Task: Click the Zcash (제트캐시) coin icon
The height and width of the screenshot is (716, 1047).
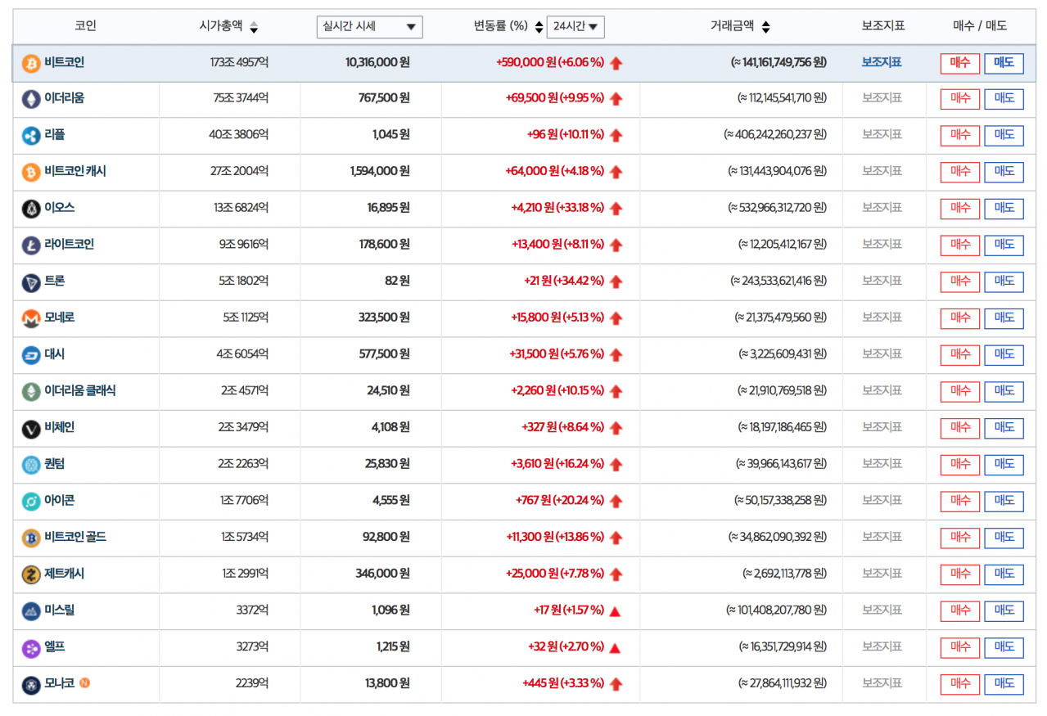Action: [31, 574]
